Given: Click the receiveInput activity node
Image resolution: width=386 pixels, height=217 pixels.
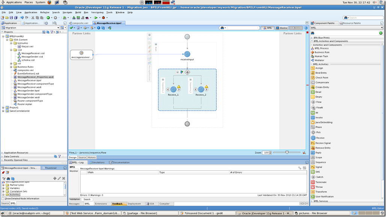Looking at the screenshot, I should pos(187,54).
